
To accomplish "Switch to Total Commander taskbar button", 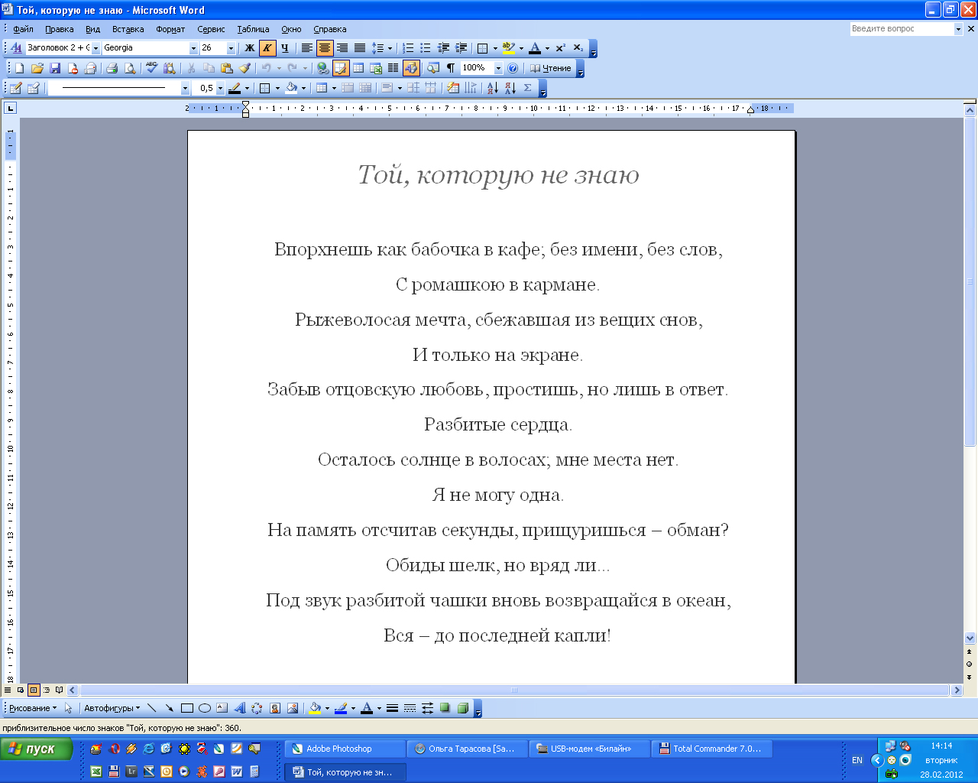I will click(x=711, y=749).
